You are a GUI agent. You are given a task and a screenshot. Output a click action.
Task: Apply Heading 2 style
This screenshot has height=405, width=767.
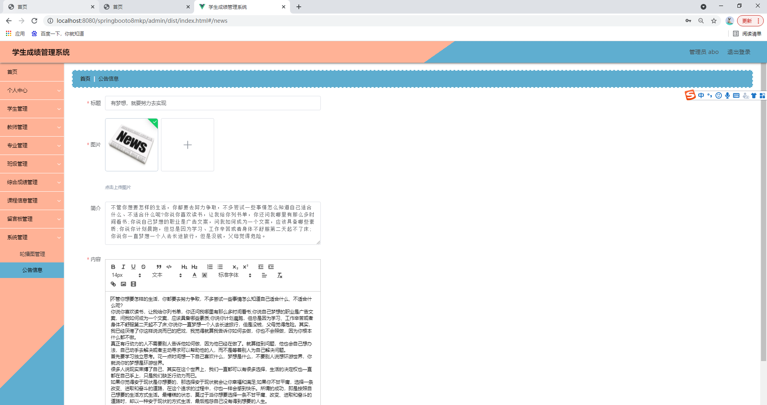coord(195,267)
